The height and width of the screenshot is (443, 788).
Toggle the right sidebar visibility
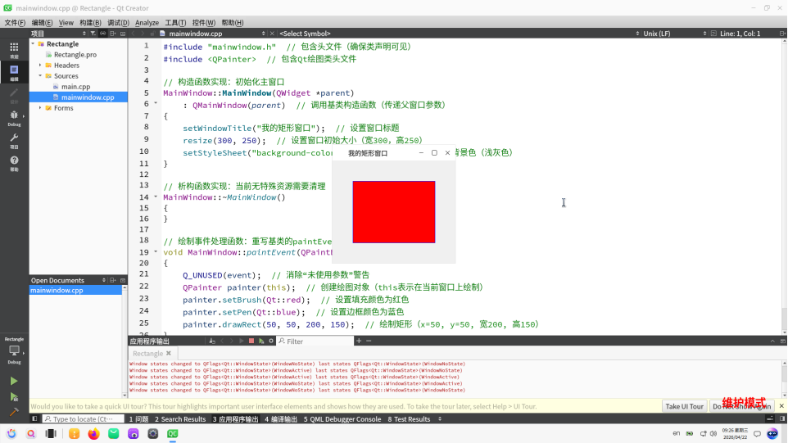(782, 419)
